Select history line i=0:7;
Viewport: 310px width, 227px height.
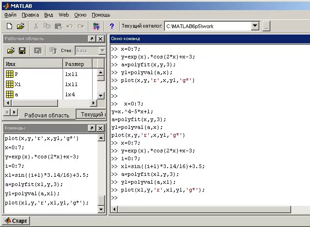[x=14, y=166]
